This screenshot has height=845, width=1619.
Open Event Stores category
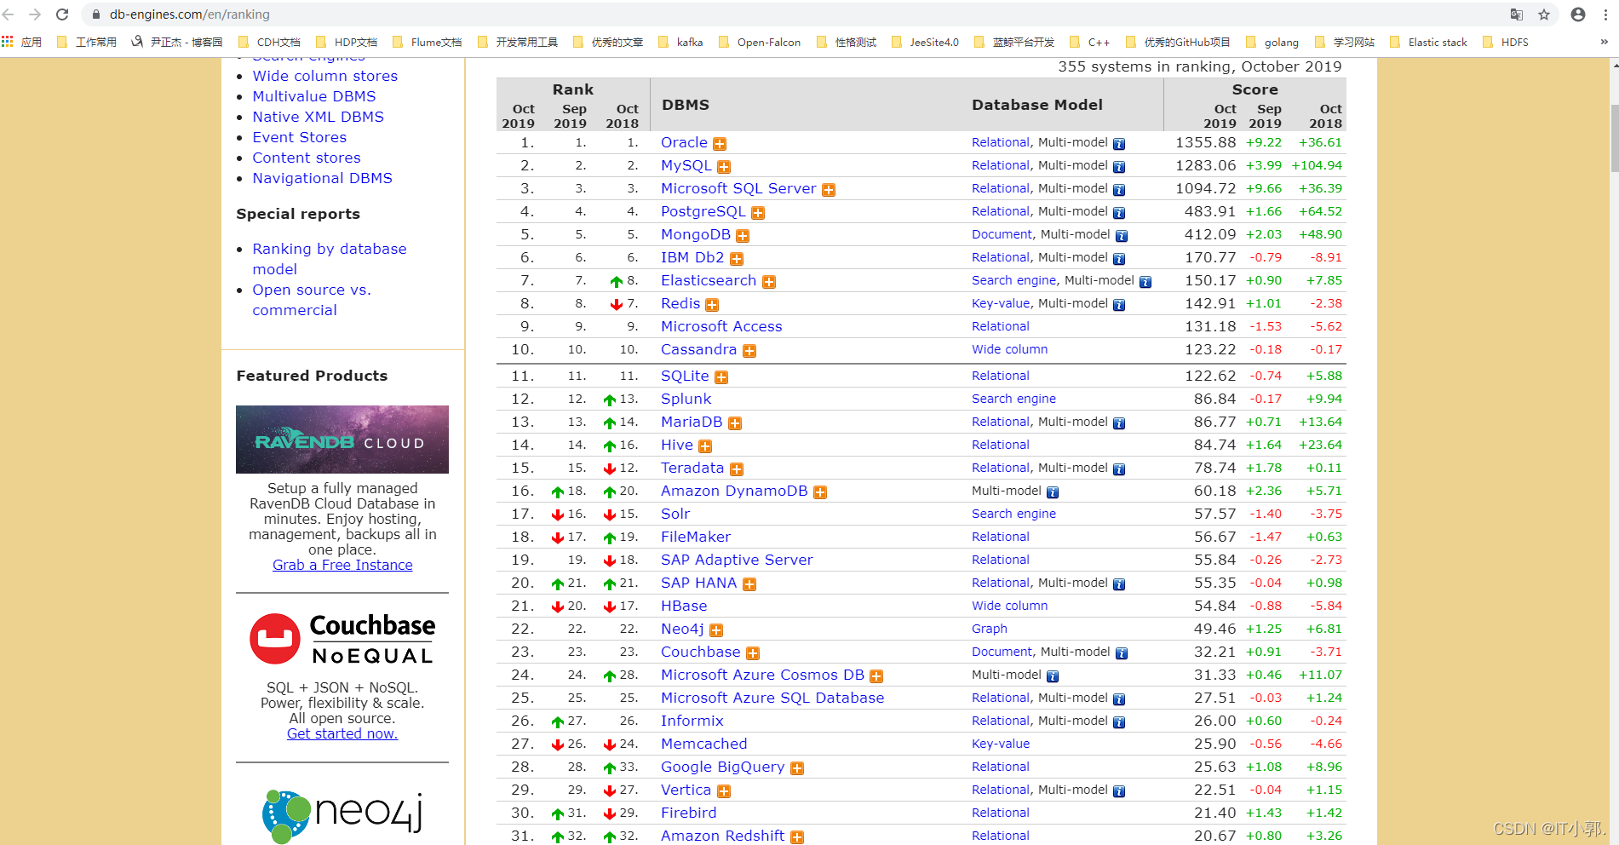299,137
